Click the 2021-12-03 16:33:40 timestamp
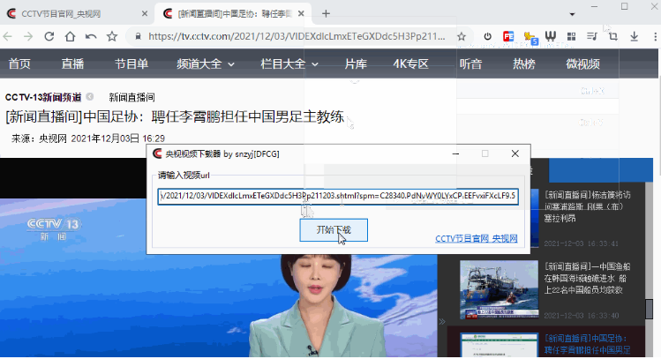 click(582, 316)
